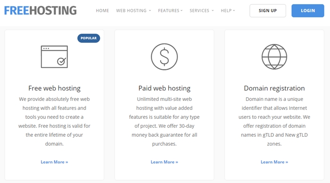This screenshot has width=330, height=183.
Task: Click the text 'We provide absolutely free web'
Action: click(x=54, y=99)
